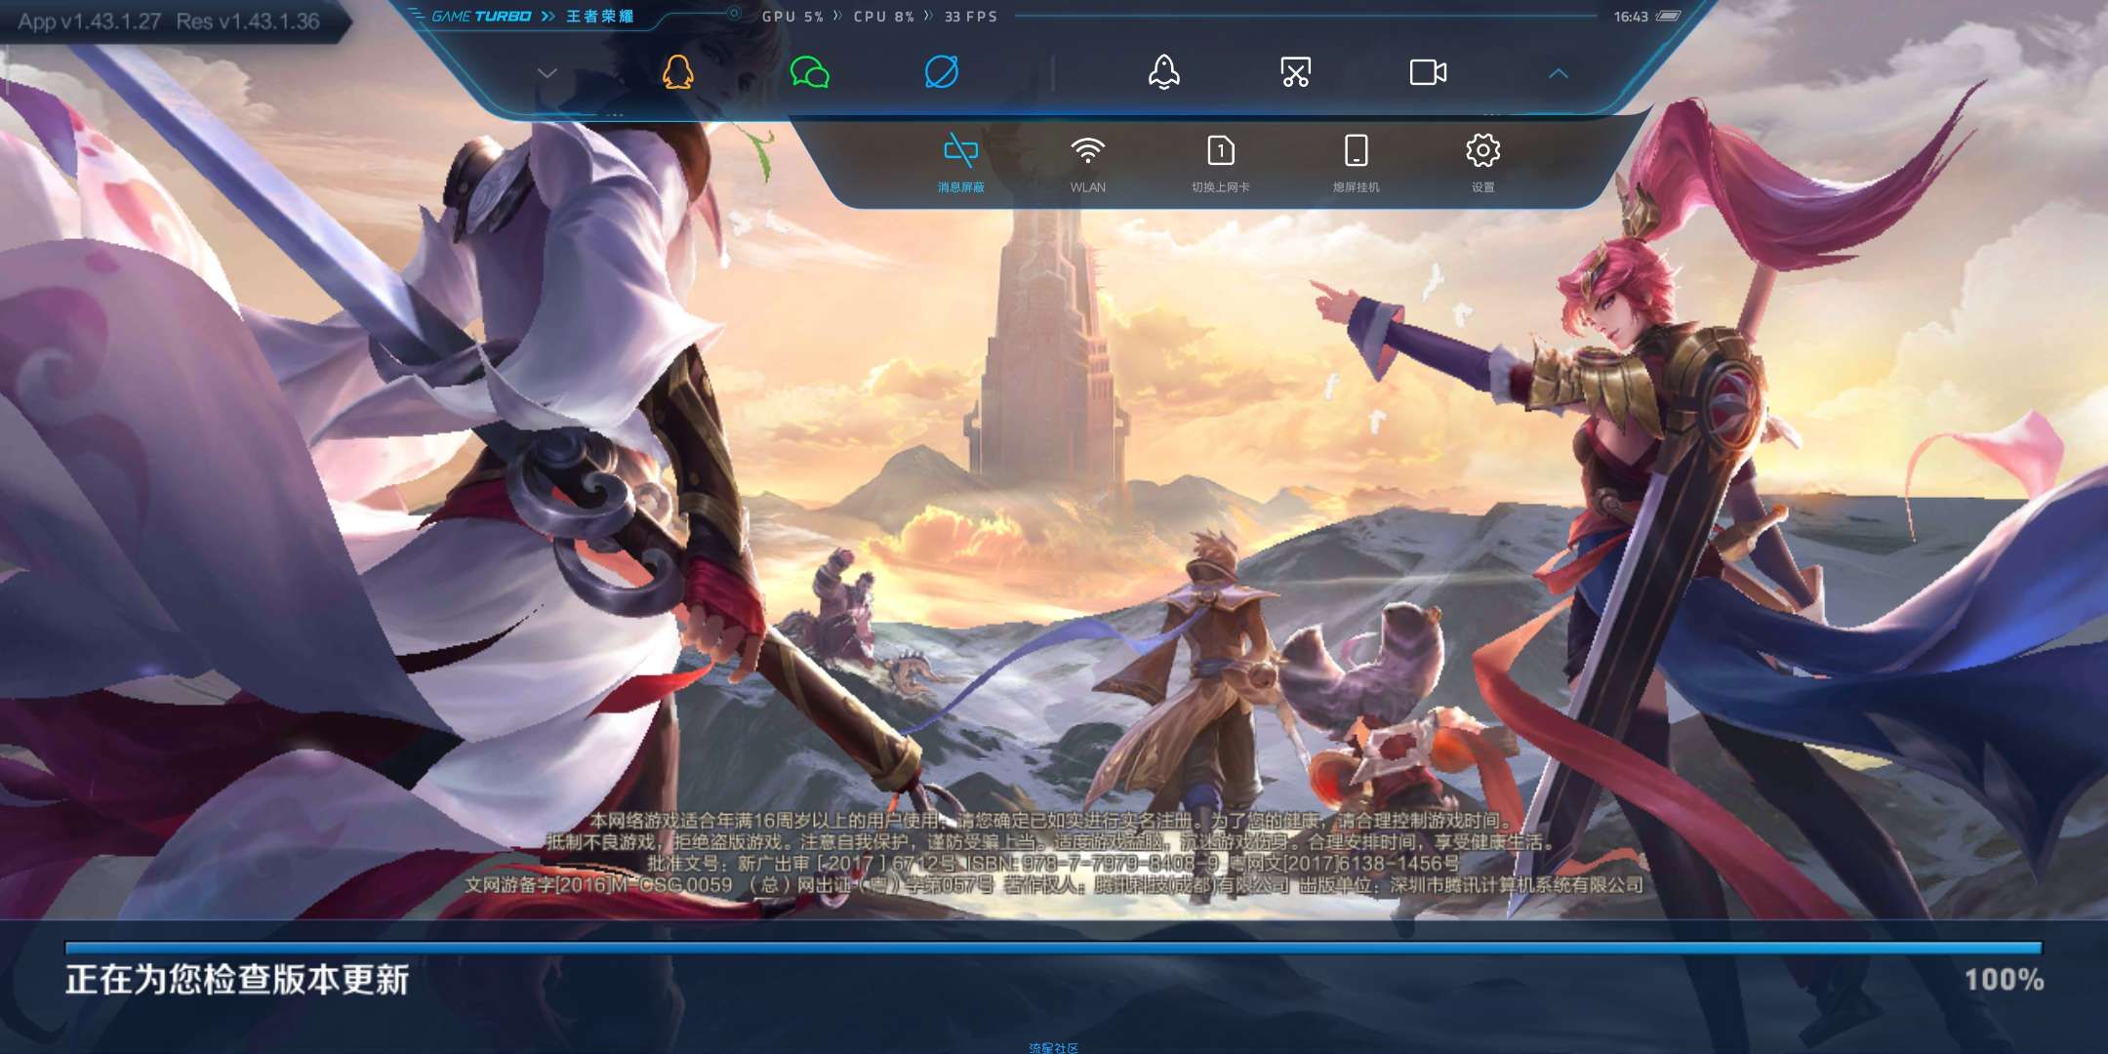Enable 熄屏挂机 screen-off idle mode

click(1357, 163)
